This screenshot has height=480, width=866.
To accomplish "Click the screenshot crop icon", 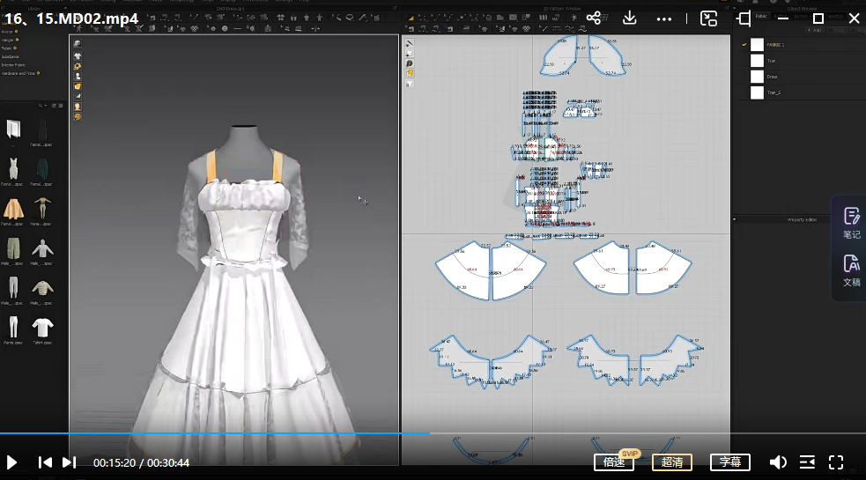I will 744,18.
